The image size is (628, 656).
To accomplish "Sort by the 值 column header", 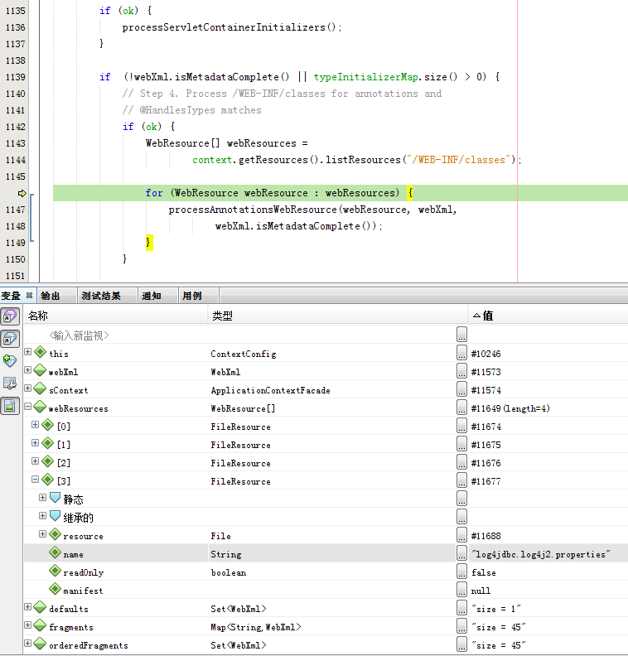I will tap(548, 316).
